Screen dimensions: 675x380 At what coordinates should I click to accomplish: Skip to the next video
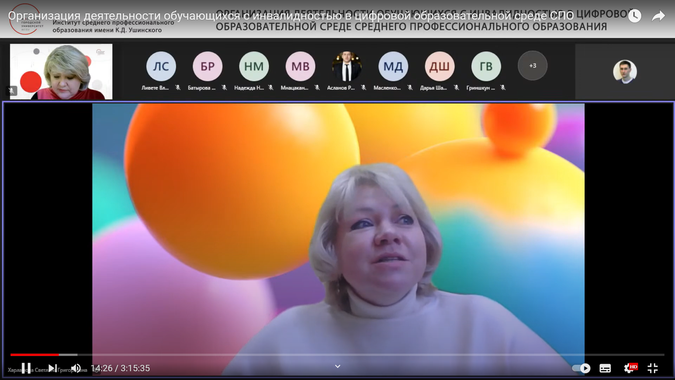point(52,368)
